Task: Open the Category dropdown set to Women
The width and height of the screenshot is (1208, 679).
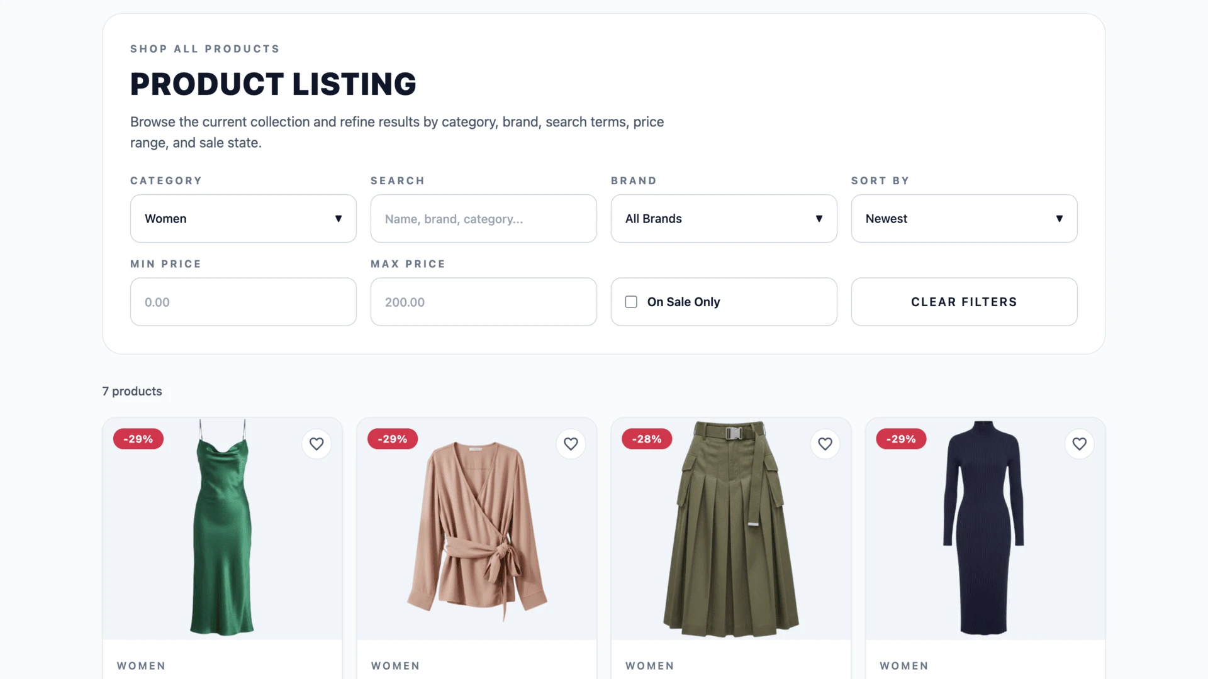Action: click(x=243, y=219)
